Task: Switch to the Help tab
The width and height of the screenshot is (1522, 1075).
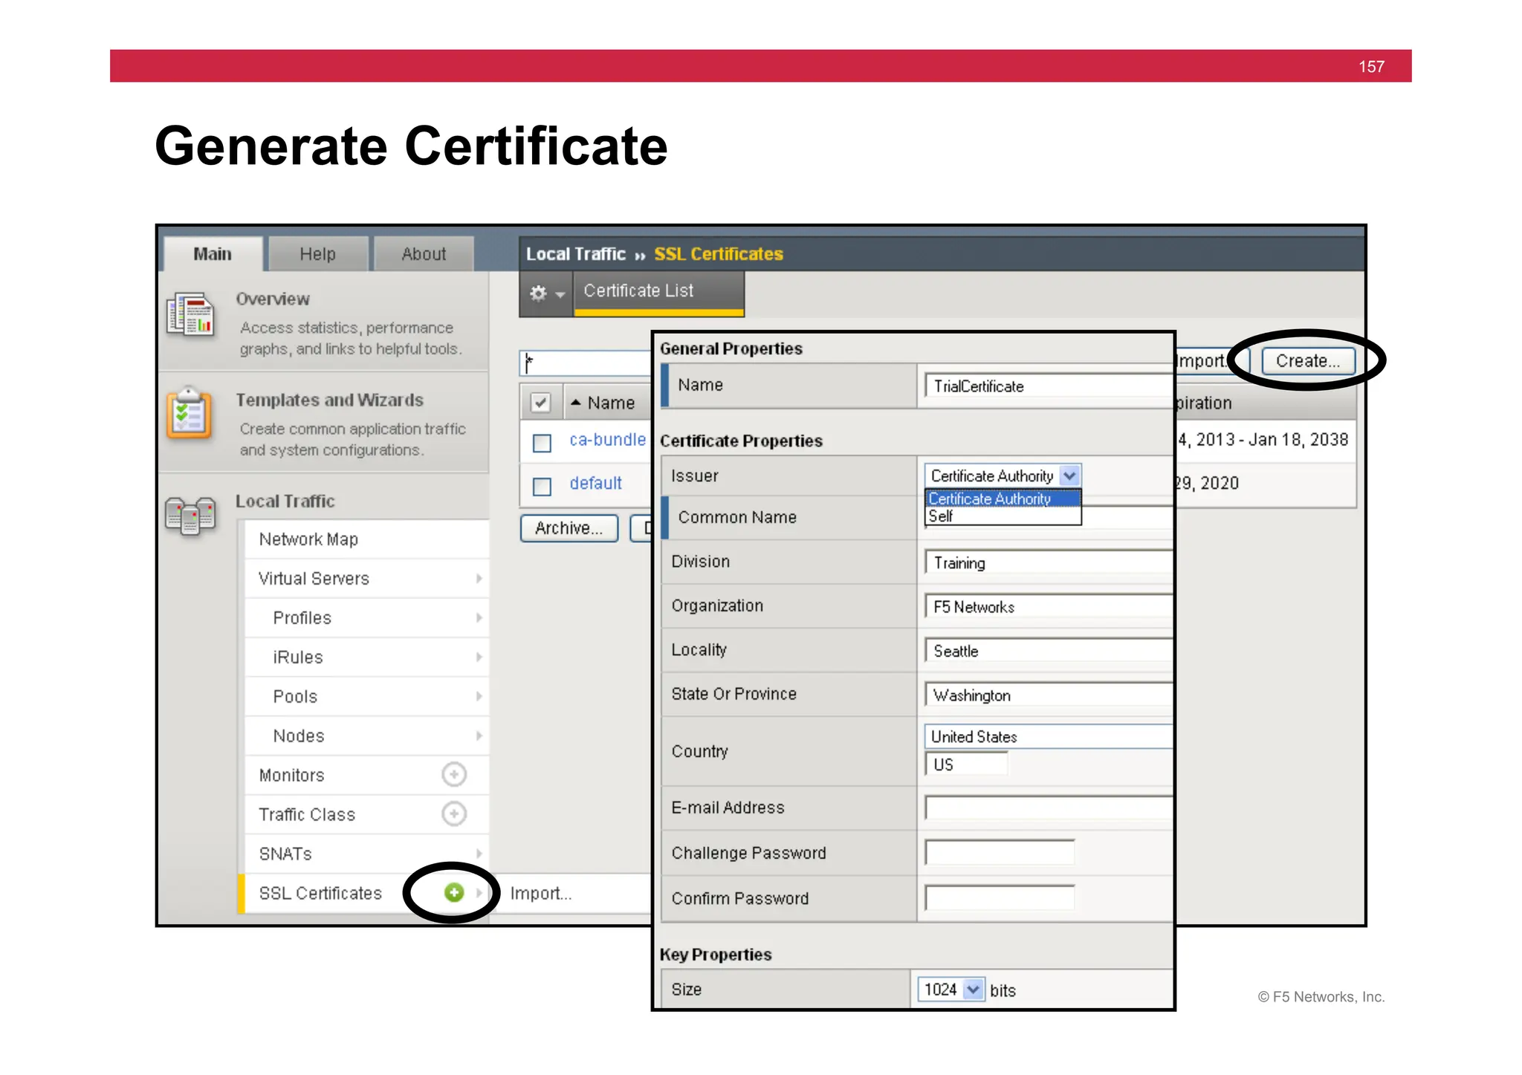Action: (318, 254)
